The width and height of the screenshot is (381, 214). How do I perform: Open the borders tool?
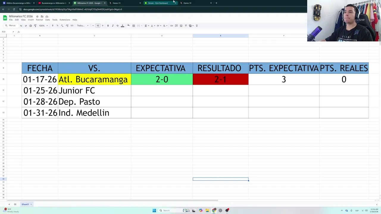coord(133,26)
